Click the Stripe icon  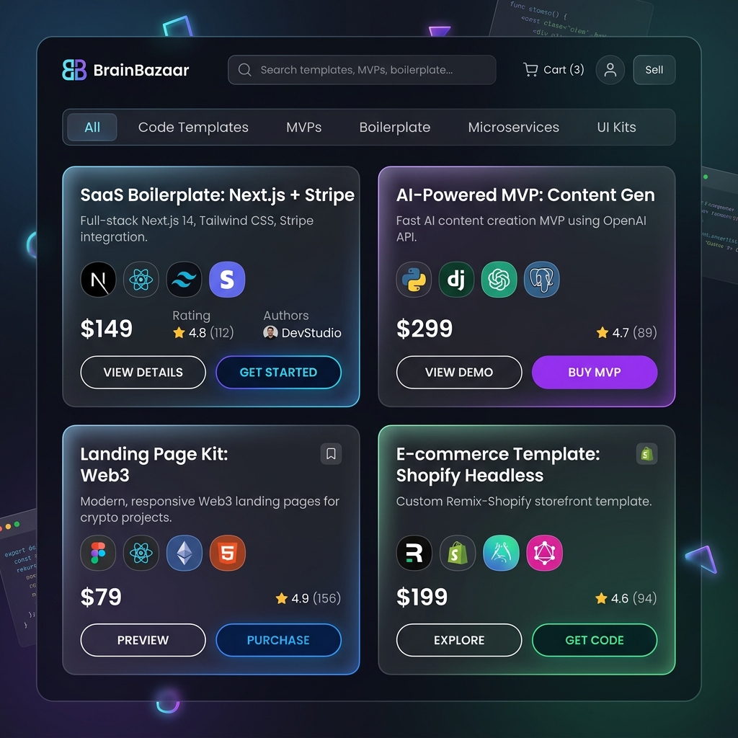227,280
